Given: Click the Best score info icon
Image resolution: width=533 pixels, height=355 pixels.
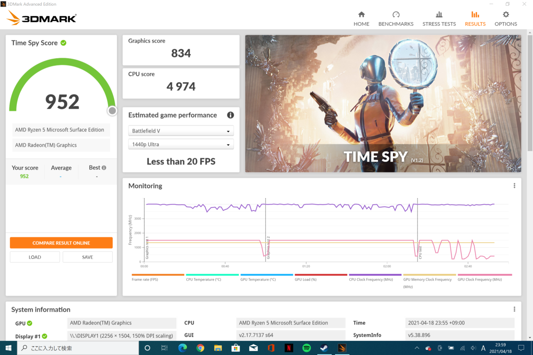Looking at the screenshot, I should [x=104, y=168].
